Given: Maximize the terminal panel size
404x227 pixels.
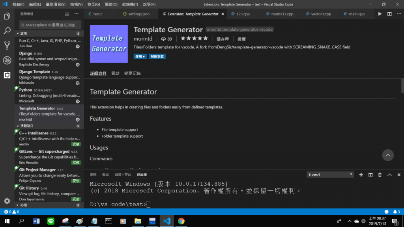Looking at the screenshot, I should coord(389,175).
